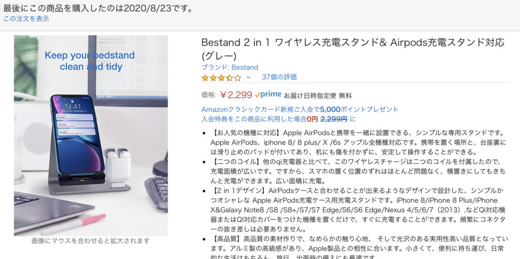
Task: Enlarge the main product image
Action: 91,135
